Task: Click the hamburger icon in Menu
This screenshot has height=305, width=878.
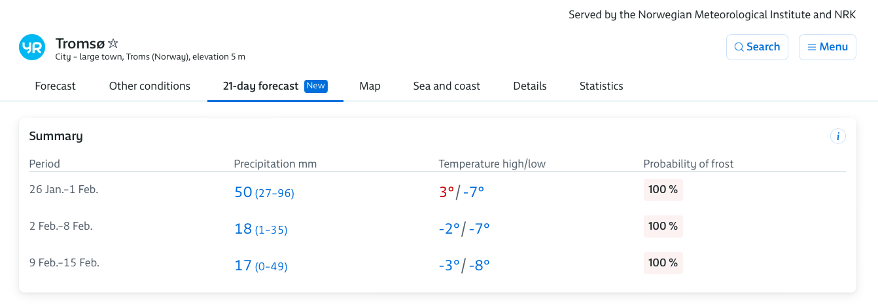Action: tap(811, 47)
